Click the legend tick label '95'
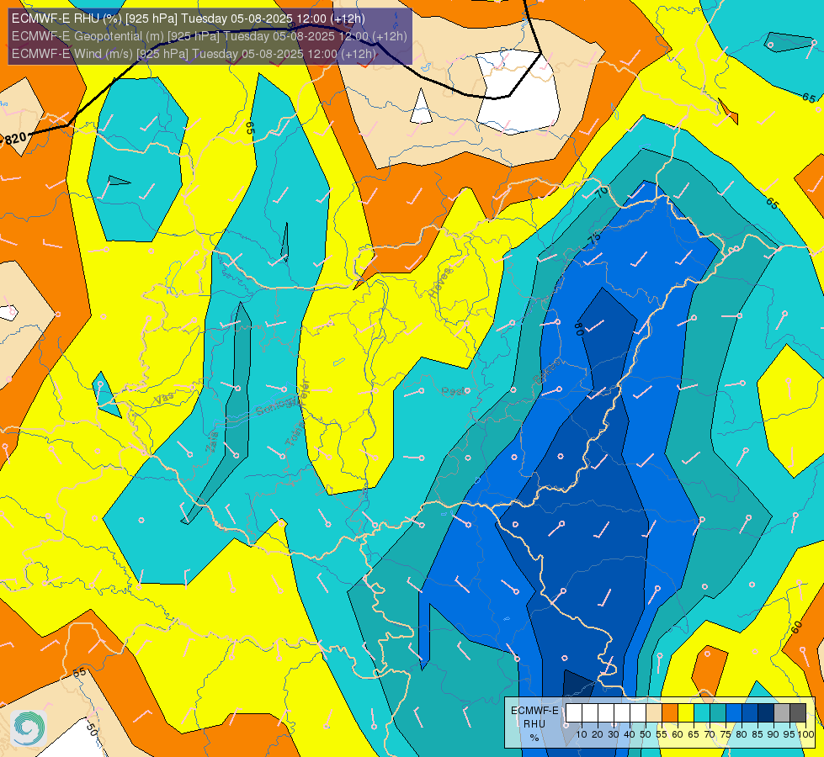Screen dimensions: 824x757 tap(789, 734)
